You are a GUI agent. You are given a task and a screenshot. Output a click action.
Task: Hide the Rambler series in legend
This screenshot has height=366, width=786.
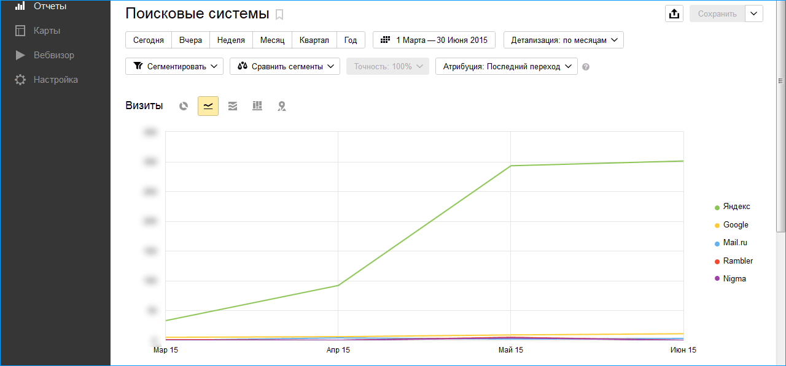click(737, 261)
